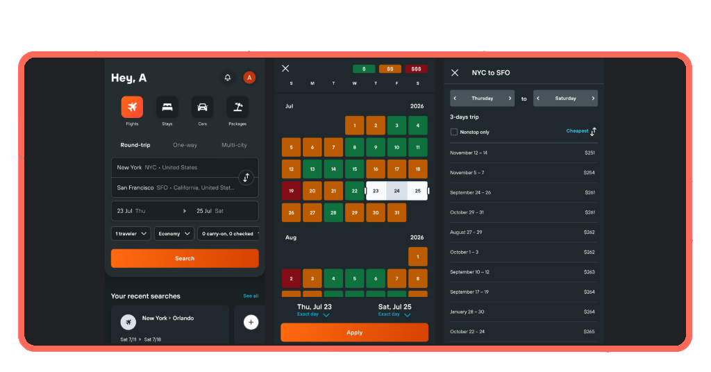
Task: Toggle the Cheapest sort order arrows
Action: 593,131
